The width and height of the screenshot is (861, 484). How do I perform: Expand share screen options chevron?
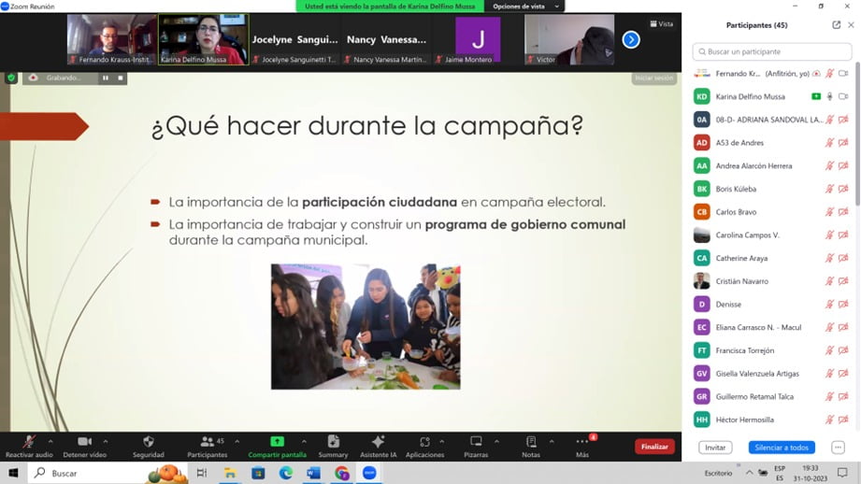pyautogui.click(x=304, y=441)
